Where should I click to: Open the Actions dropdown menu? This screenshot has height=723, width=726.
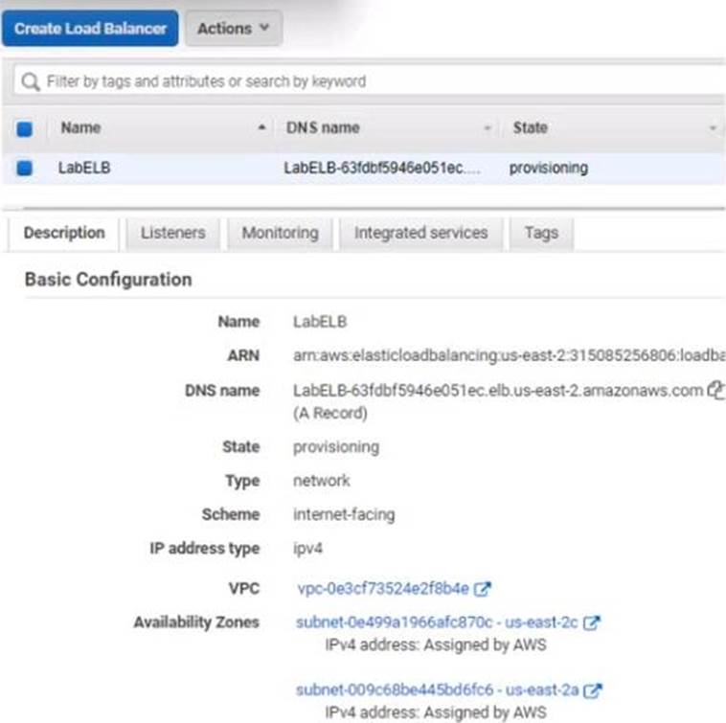tap(233, 29)
